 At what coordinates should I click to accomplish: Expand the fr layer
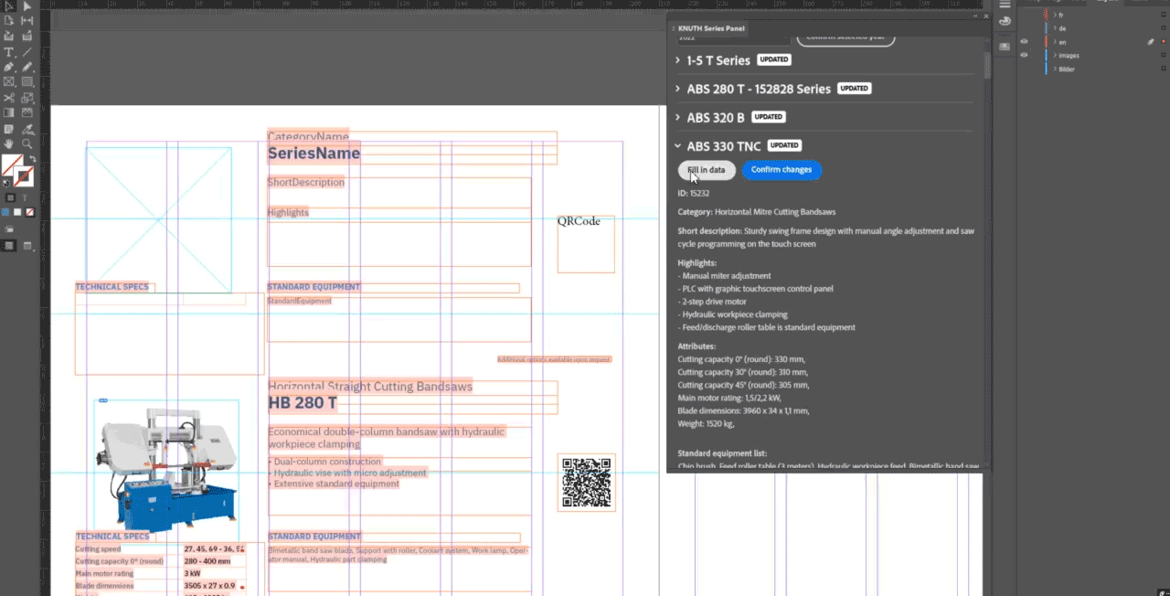(1055, 15)
